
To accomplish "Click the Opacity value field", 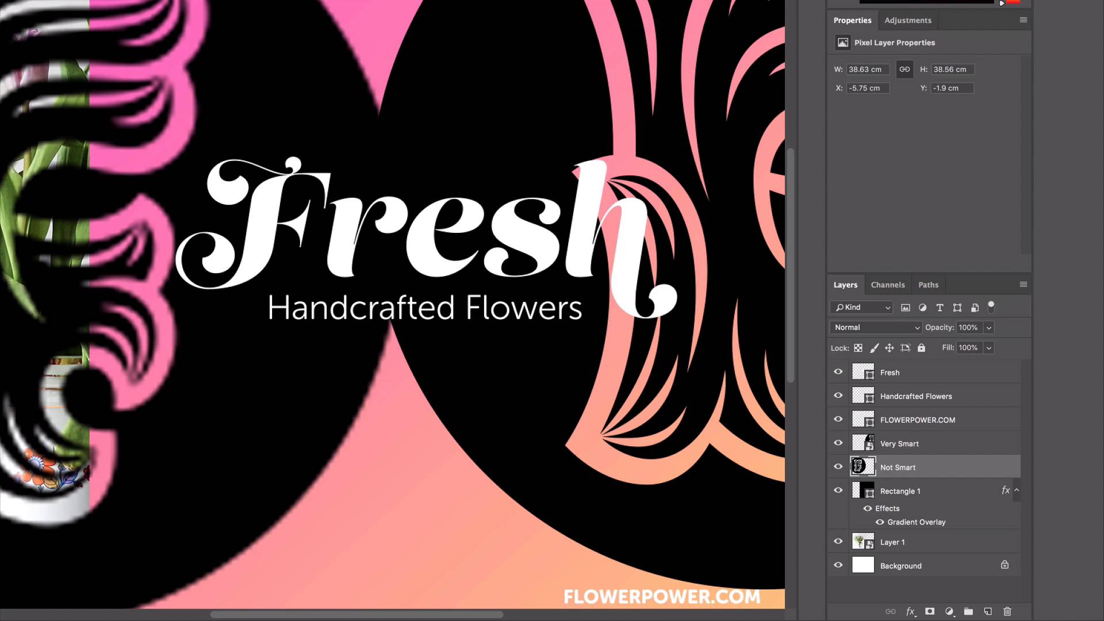I will tap(969, 328).
